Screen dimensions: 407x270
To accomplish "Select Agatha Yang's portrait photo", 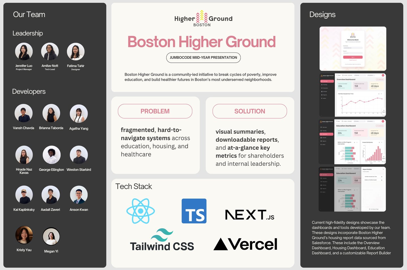I will tap(79, 113).
